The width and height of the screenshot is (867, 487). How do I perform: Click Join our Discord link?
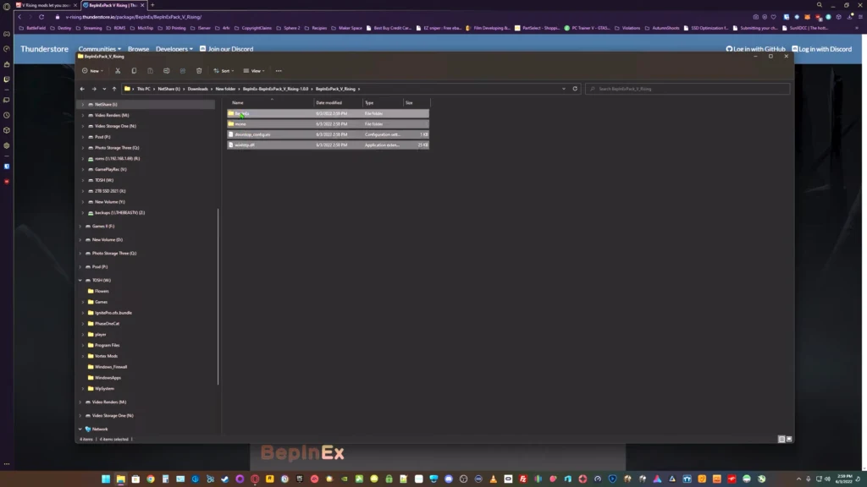click(227, 49)
